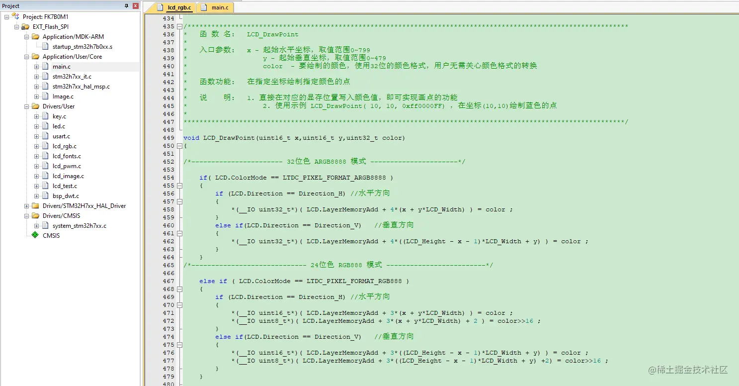Click 'LTDC_PIXEL_FORMAT_RGB888' in the else-if condition
Screen dimensions: 739x386
[354, 281]
